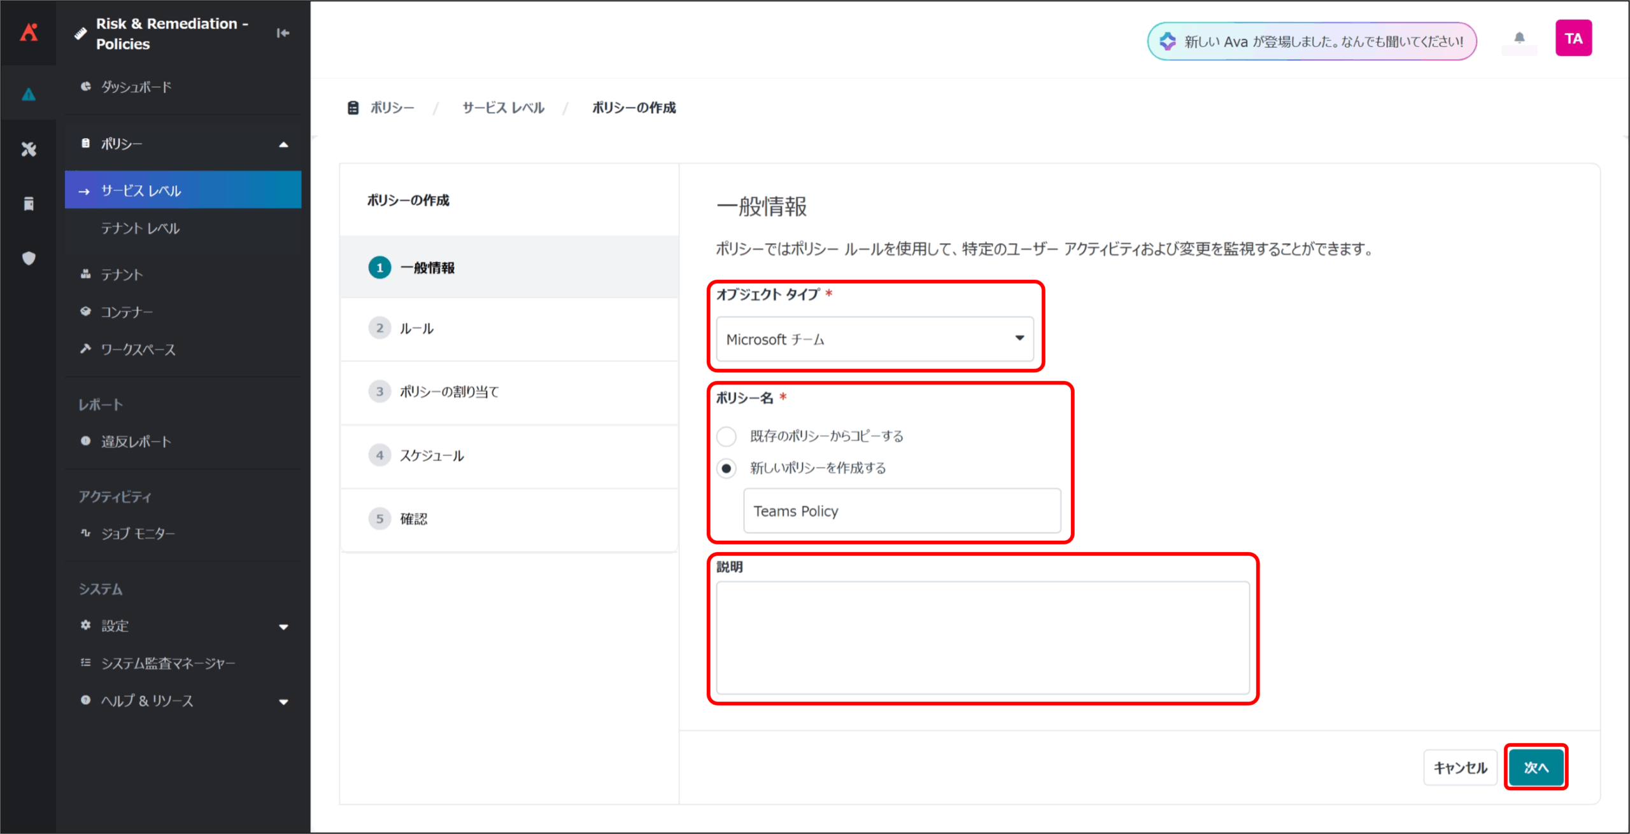Open the TA user avatar menu
Image resolution: width=1630 pixels, height=834 pixels.
(x=1573, y=39)
